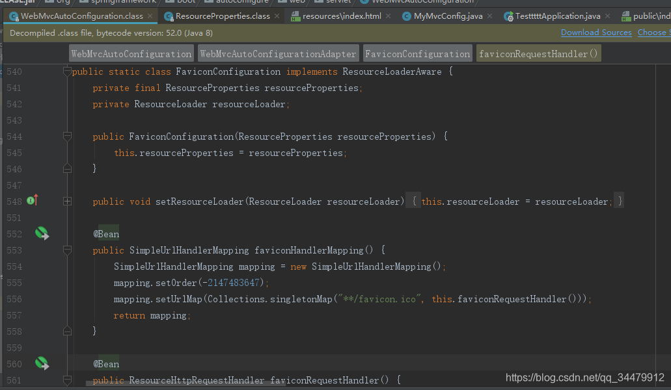This screenshot has height=390, width=671.
Task: Click 'Decompiled .class file' banner text
Action: point(111,33)
